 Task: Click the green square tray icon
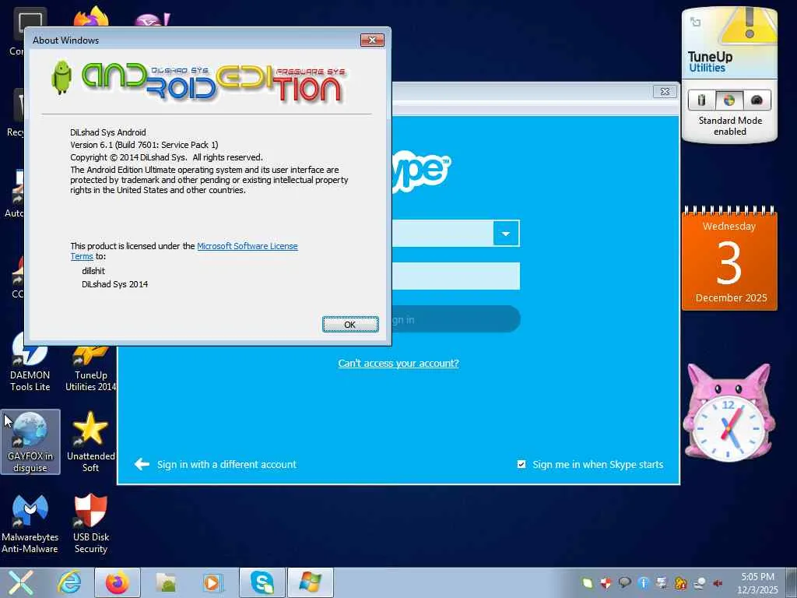(x=588, y=583)
